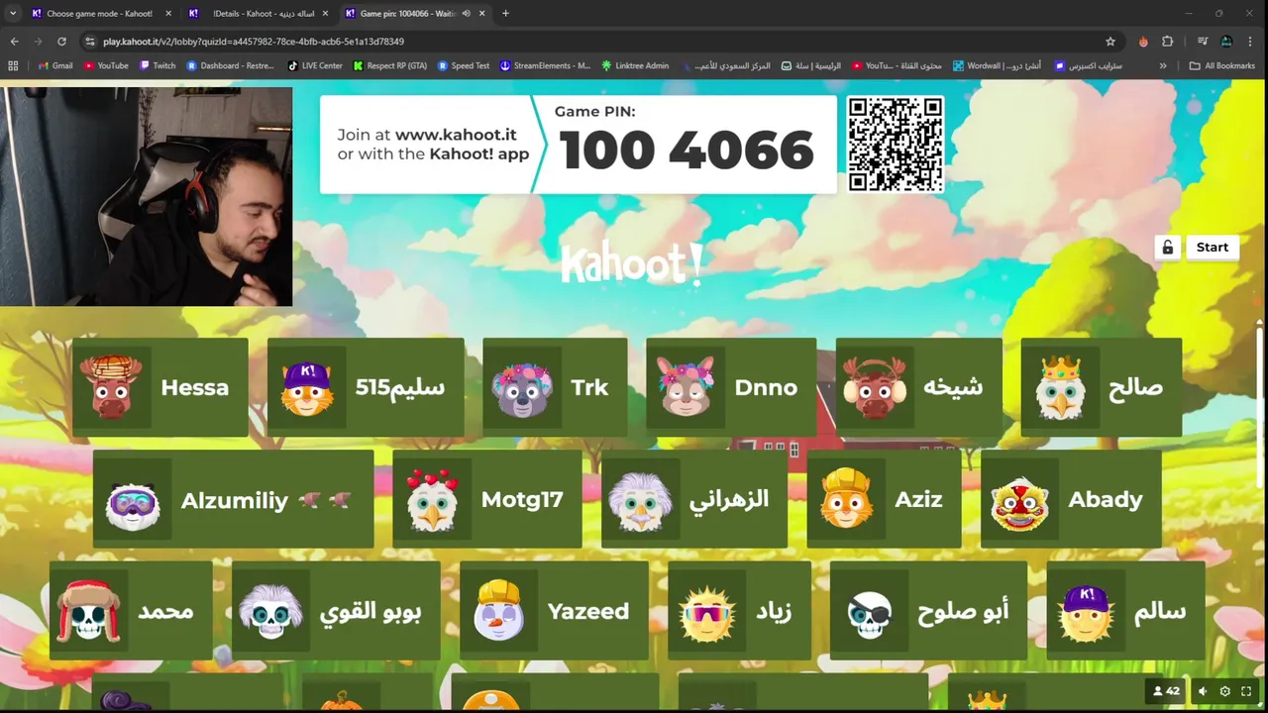Click the sun with purple cap avatar of سالم
1268x713 pixels.
coord(1087,612)
